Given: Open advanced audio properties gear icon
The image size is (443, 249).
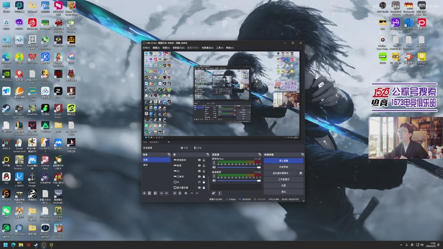Looking at the screenshot, I should 214,193.
